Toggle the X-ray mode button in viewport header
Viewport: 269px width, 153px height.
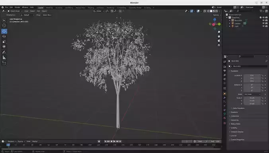pos(205,11)
